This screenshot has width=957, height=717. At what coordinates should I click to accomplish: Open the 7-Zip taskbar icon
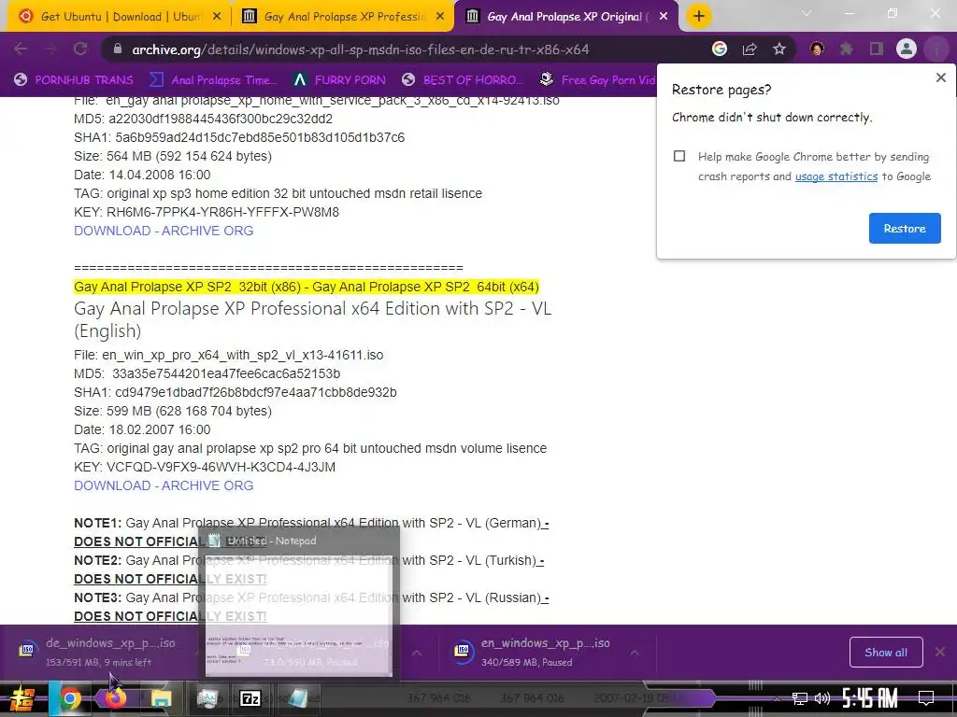[250, 698]
